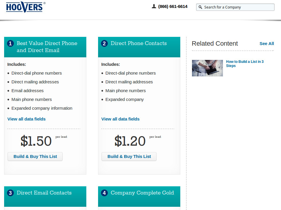Open View all data fields under Direct Phone Contacts
The height and width of the screenshot is (210, 281).
[120, 119]
